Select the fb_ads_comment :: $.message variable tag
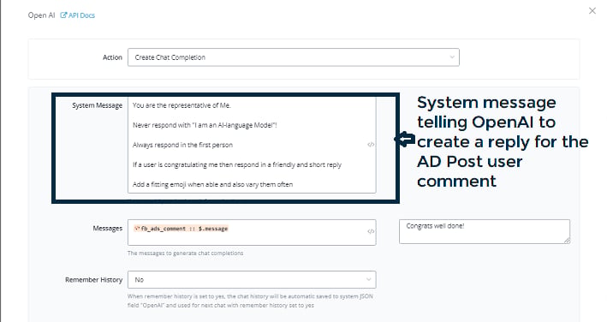Viewport: 607px width, 322px height. [181, 229]
